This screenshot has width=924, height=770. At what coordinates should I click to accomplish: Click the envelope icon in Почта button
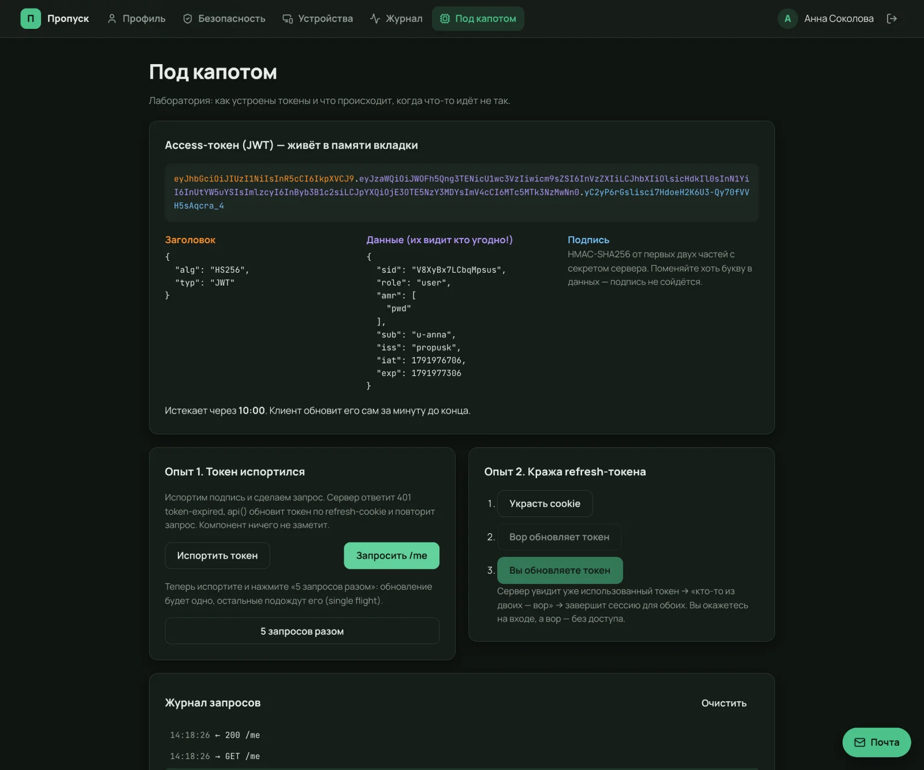pos(860,742)
